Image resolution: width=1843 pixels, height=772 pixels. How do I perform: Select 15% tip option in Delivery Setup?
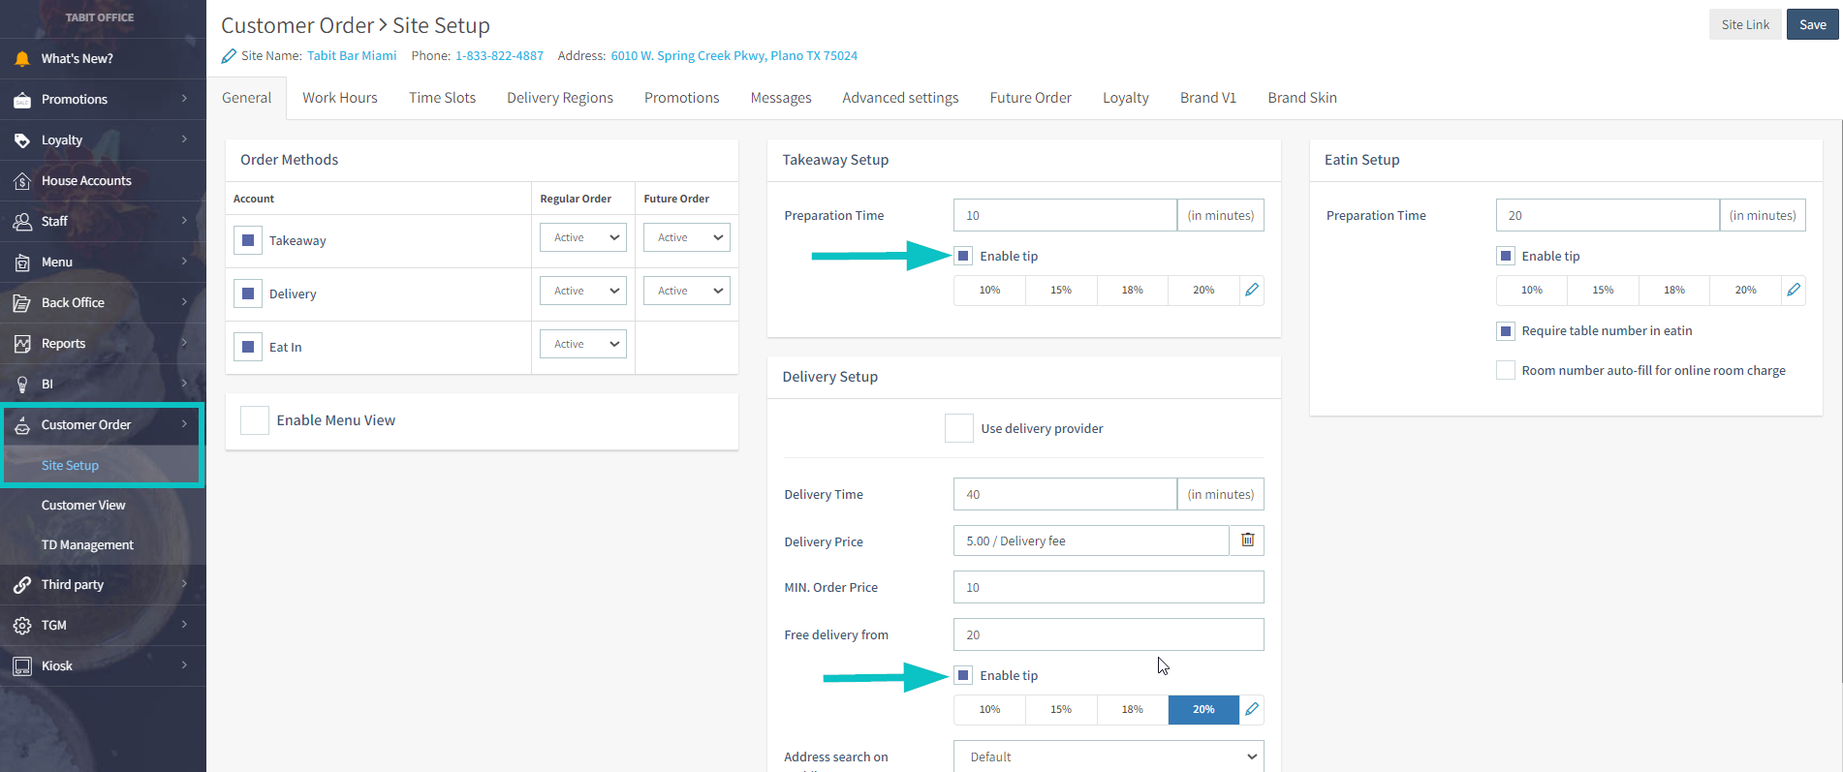(x=1061, y=709)
